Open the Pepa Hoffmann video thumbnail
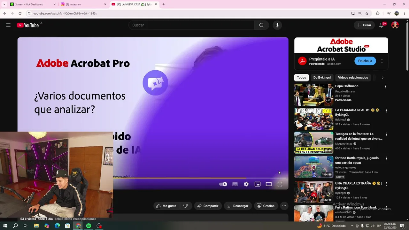This screenshot has width=409, height=230. [313, 95]
